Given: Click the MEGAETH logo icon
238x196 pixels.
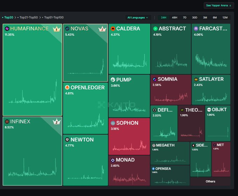Looking at the screenshot, I should (154, 145).
